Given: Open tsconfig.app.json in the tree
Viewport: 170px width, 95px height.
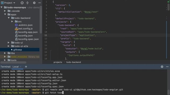Looking at the screenshot, I should 28,32.
